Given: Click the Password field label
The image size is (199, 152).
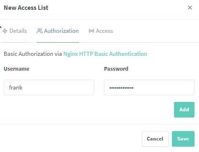Looking at the screenshot, I should 116,69.
